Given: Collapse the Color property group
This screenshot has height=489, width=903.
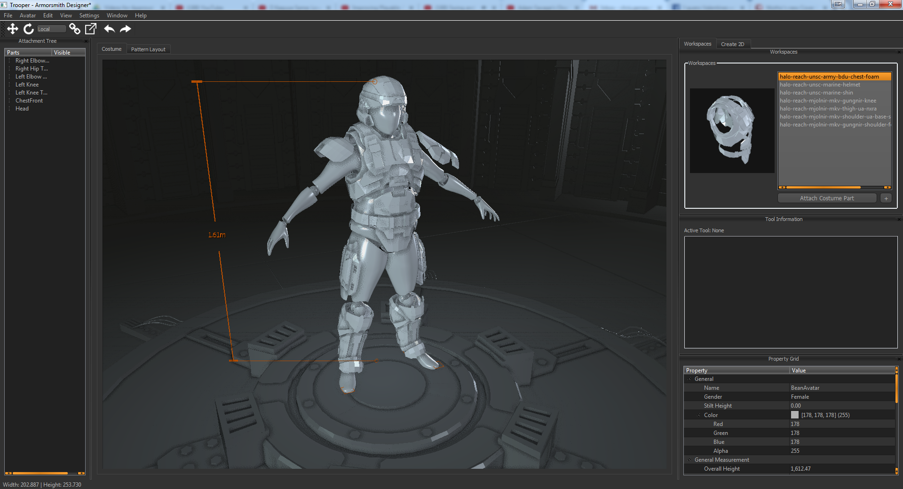Looking at the screenshot, I should point(699,415).
